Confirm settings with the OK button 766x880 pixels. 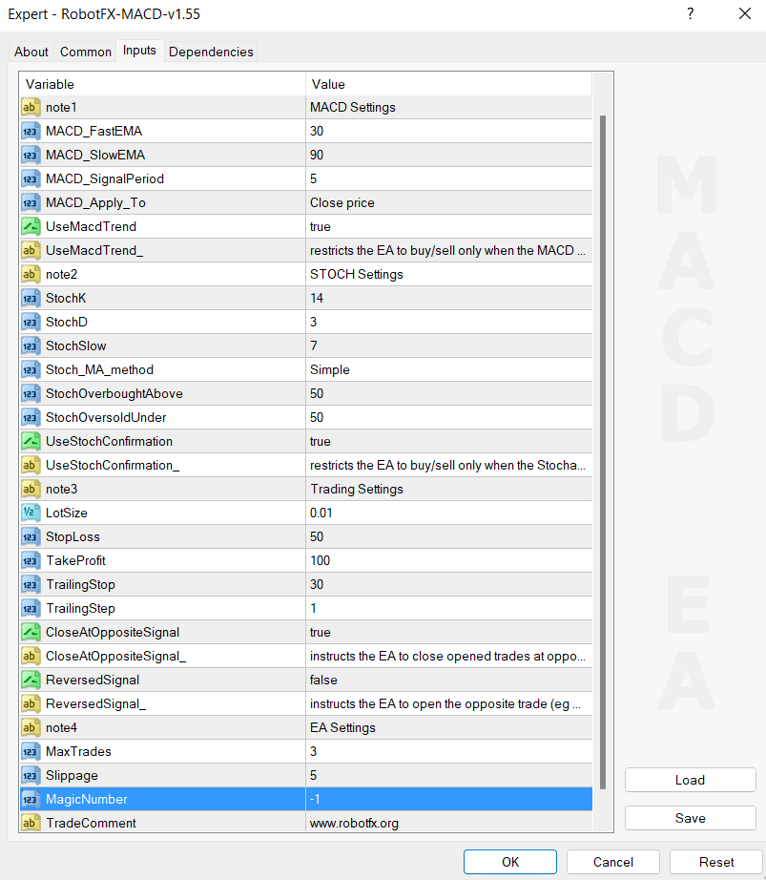tap(510, 862)
